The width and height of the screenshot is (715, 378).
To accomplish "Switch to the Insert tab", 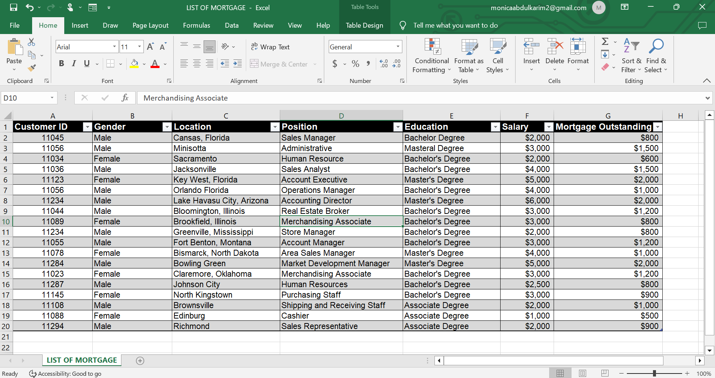I will click(80, 25).
